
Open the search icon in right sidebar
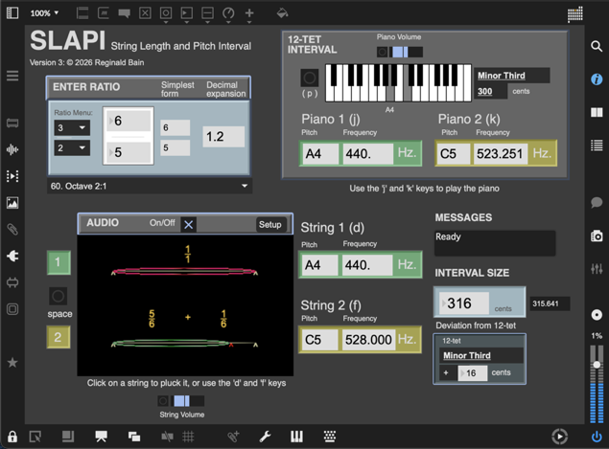[597, 46]
